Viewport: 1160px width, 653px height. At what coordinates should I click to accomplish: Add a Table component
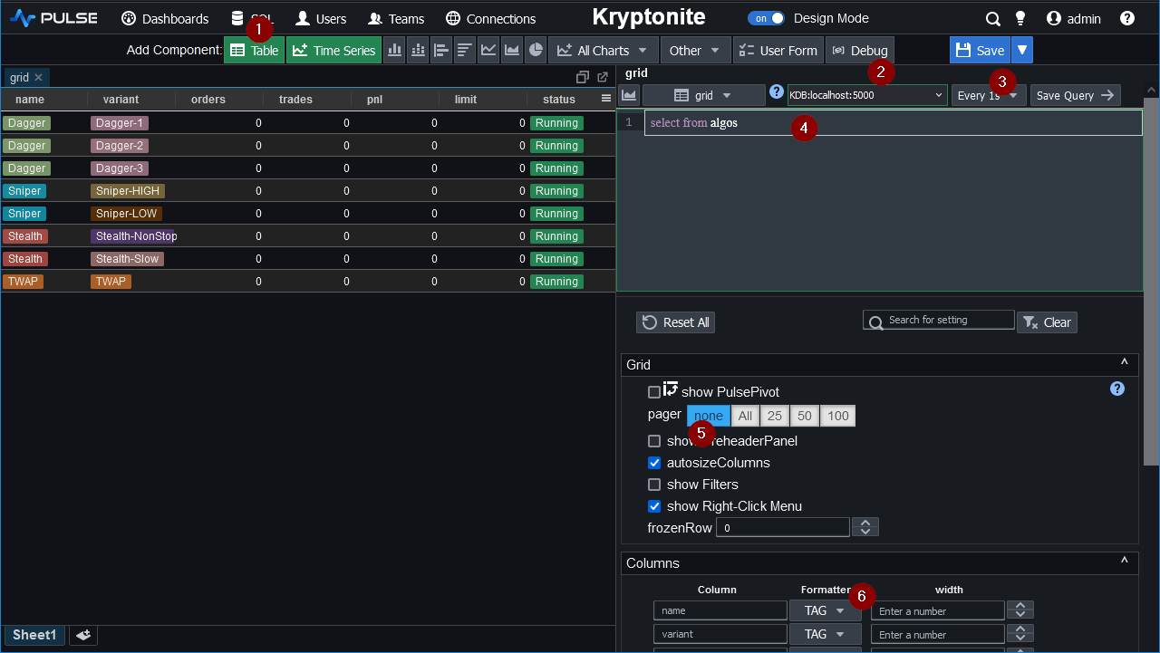coord(254,51)
